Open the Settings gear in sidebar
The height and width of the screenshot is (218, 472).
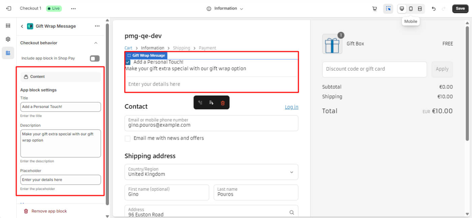pyautogui.click(x=8, y=39)
